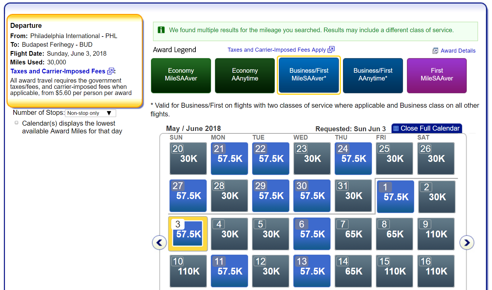Click the previous month arrow icon
Image resolution: width=492 pixels, height=290 pixels.
[x=159, y=243]
